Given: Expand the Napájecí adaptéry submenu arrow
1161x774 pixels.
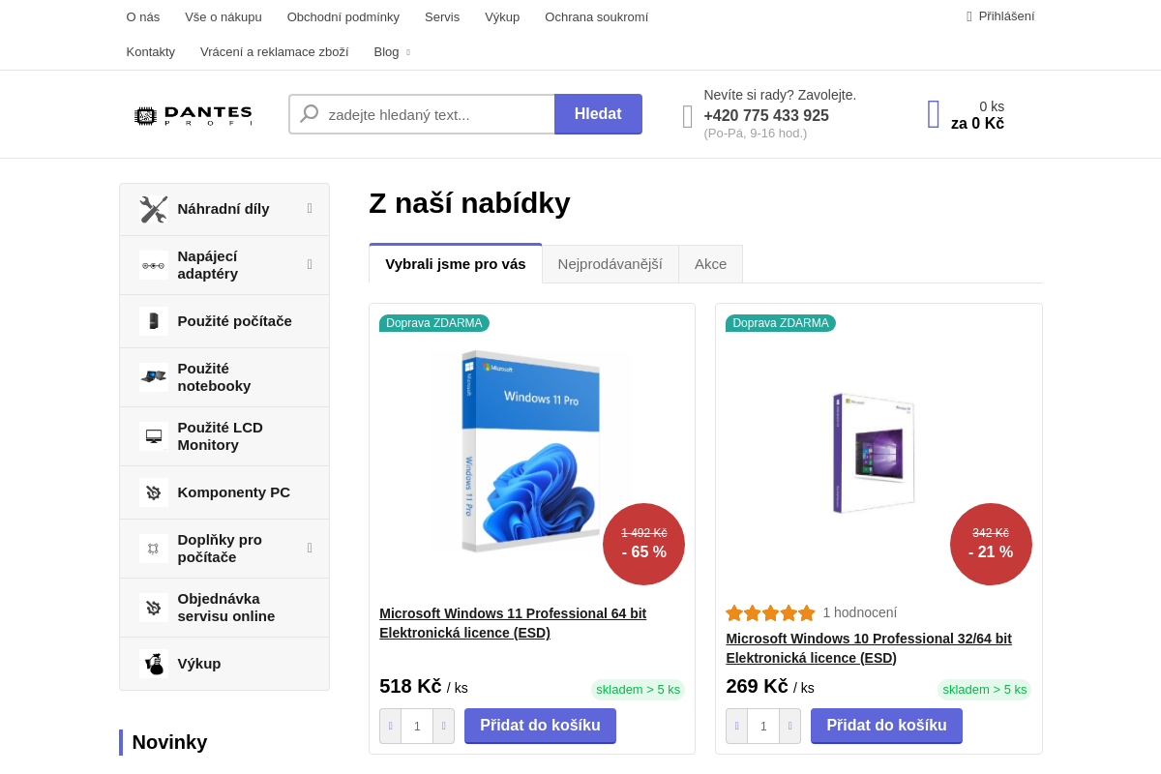Looking at the screenshot, I should tap(310, 264).
